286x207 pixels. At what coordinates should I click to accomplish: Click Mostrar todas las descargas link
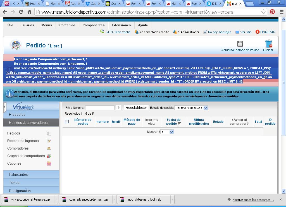pos(253,200)
